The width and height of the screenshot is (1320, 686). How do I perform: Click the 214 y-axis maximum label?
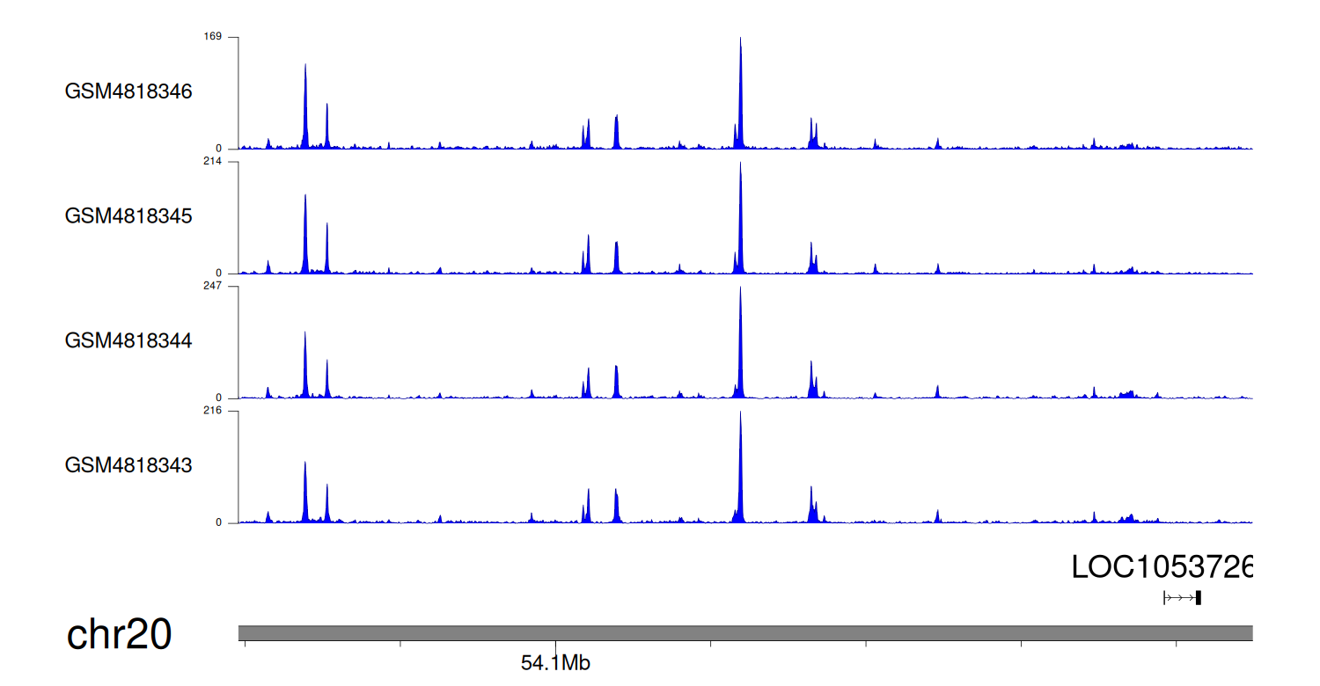point(213,162)
